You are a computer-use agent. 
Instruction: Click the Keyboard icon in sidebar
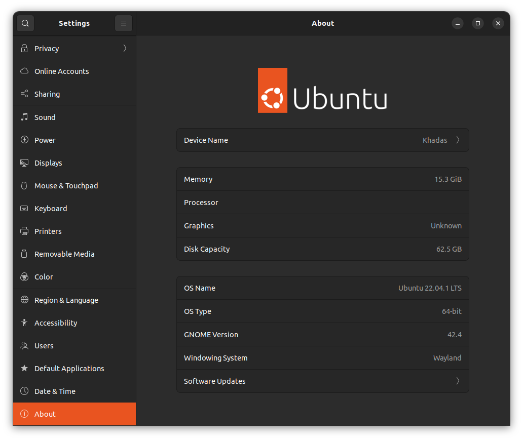pos(24,208)
